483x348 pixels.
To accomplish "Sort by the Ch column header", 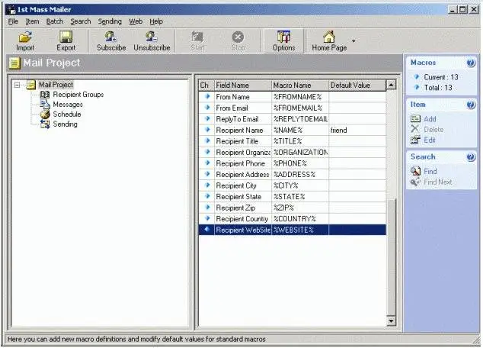I will (x=206, y=85).
